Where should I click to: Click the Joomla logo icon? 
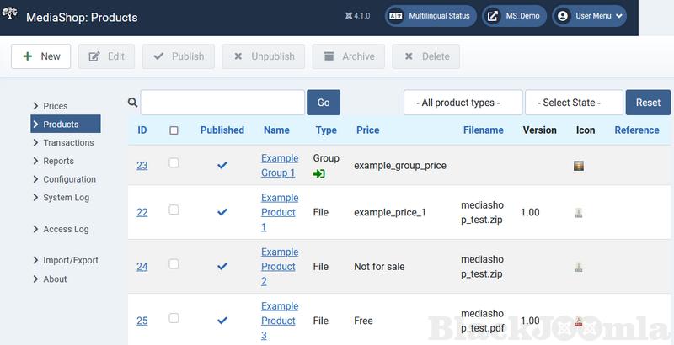(12, 15)
